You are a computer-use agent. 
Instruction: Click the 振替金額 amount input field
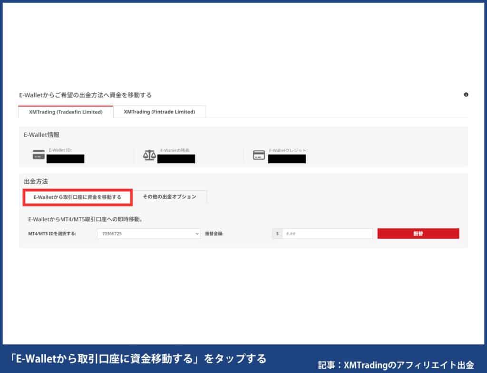point(327,234)
